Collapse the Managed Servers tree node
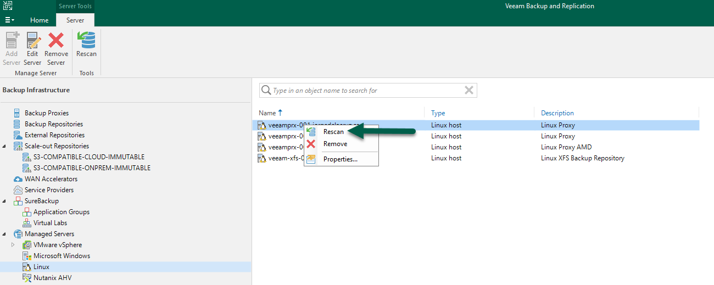 coord(5,234)
